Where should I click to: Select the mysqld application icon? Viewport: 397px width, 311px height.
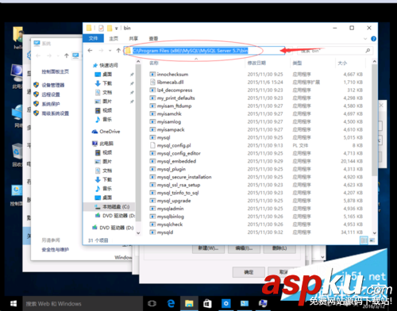pos(152,232)
